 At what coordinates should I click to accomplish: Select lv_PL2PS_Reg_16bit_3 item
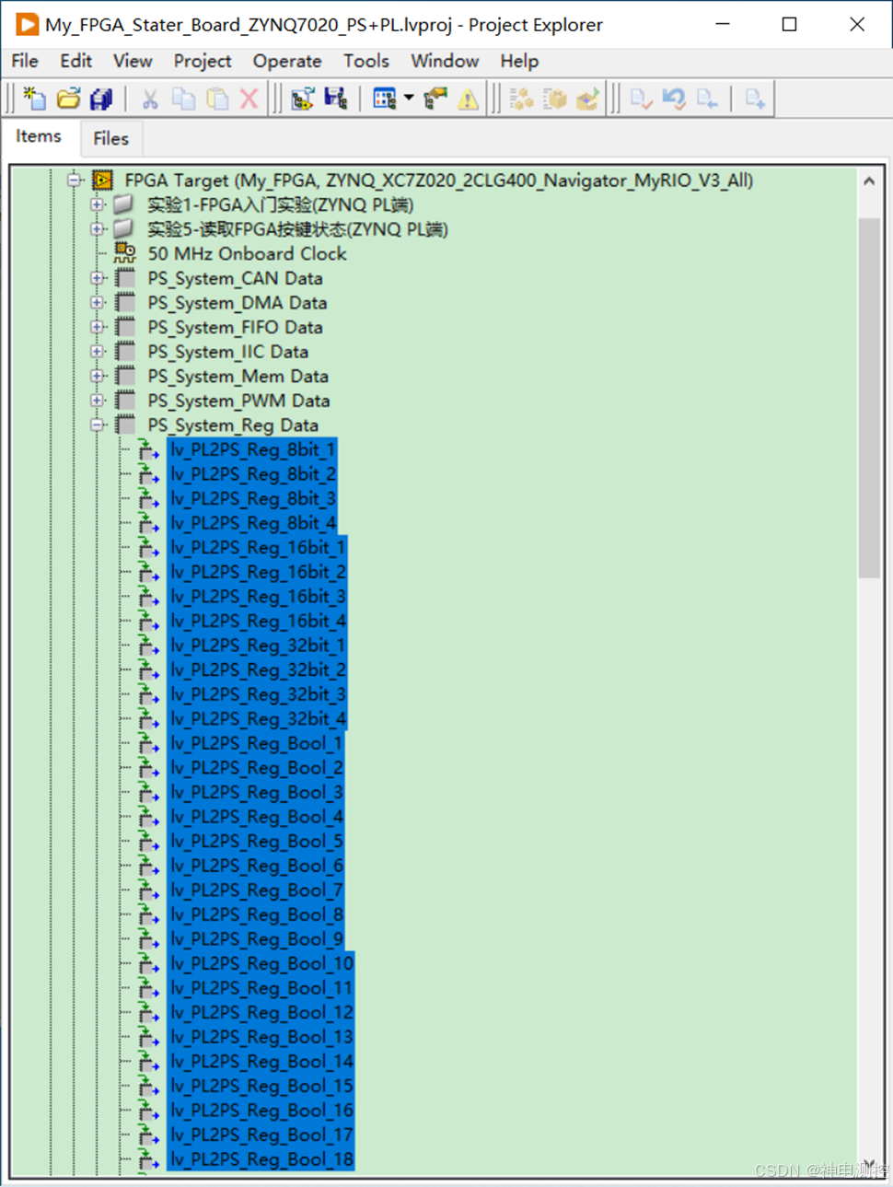point(257,597)
